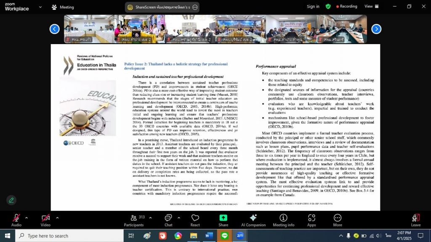The height and width of the screenshot is (242, 431).
Task: Click the green Share screen button
Action: tap(223, 220)
